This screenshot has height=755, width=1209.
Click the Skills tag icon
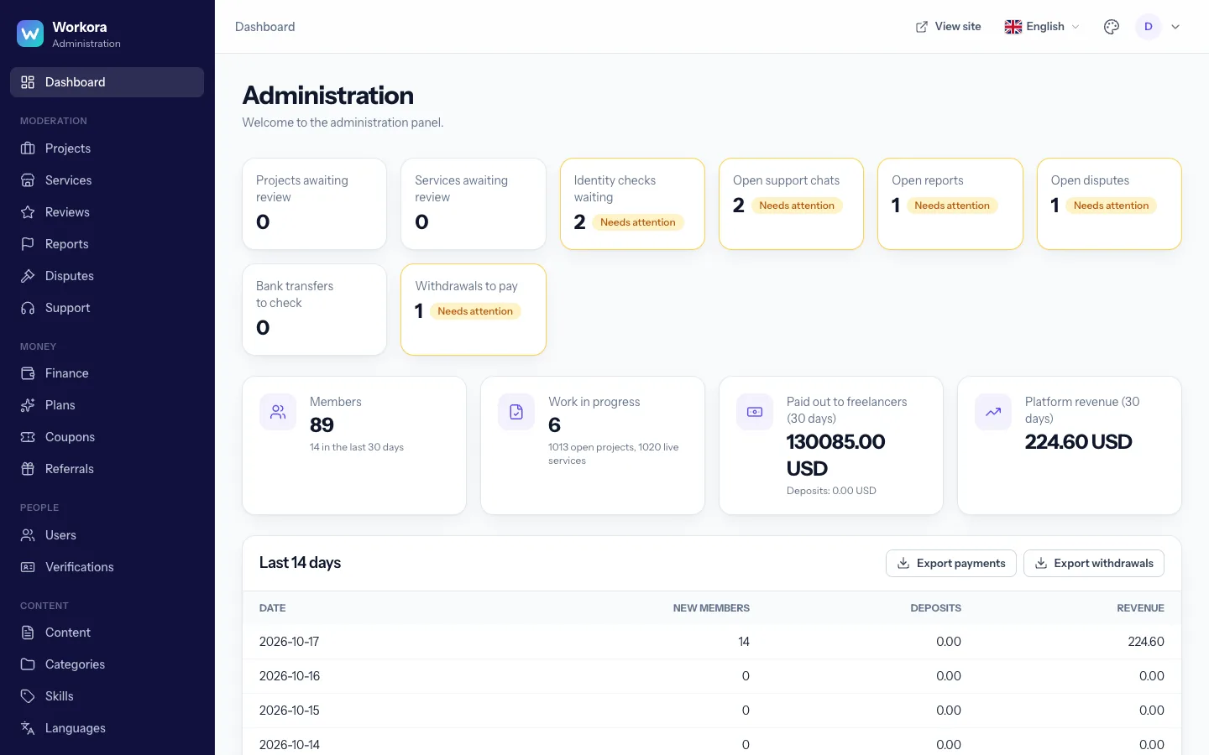pyautogui.click(x=28, y=696)
